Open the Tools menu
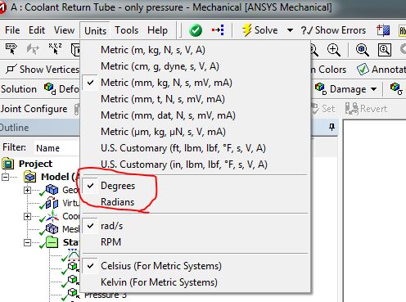406x302 pixels. click(127, 30)
